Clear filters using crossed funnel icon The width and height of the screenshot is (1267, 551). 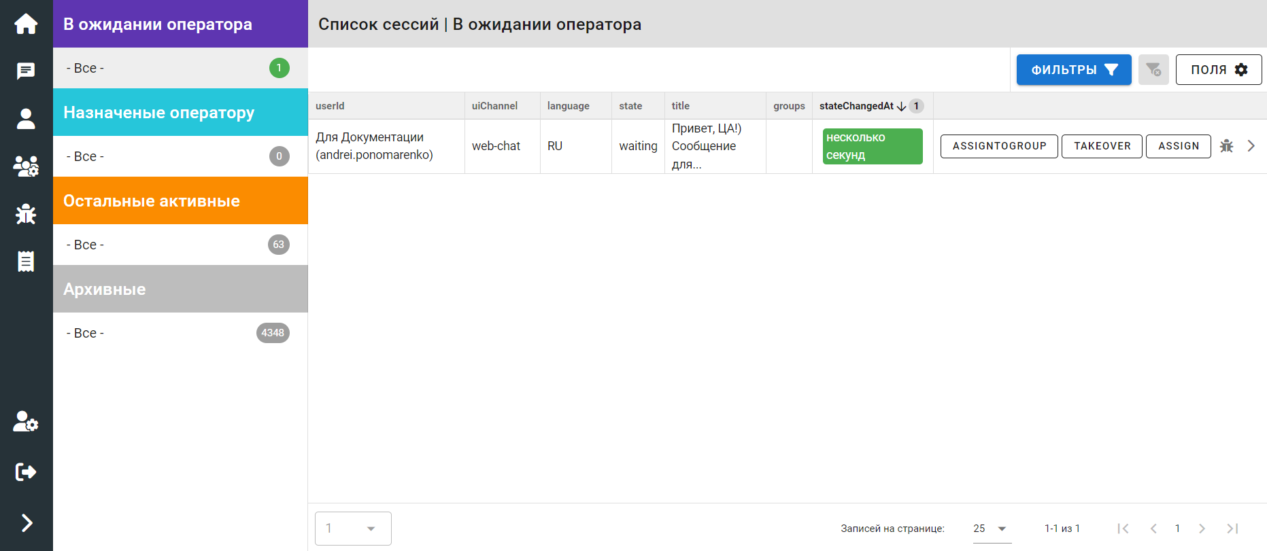(1153, 69)
